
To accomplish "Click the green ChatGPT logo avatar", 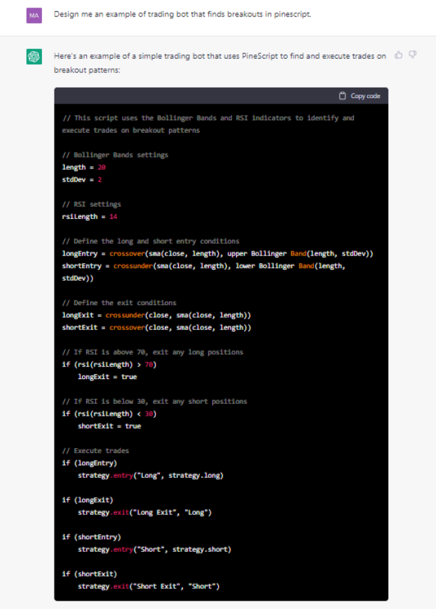I will (x=34, y=57).
